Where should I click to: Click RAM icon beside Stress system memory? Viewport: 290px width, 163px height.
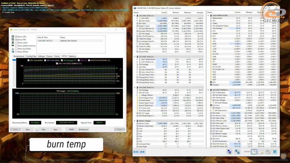click(x=13, y=45)
